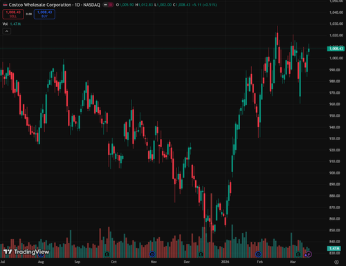The width and height of the screenshot is (346, 266).
Task: Click the Sep label on time axis
Action: point(78,262)
